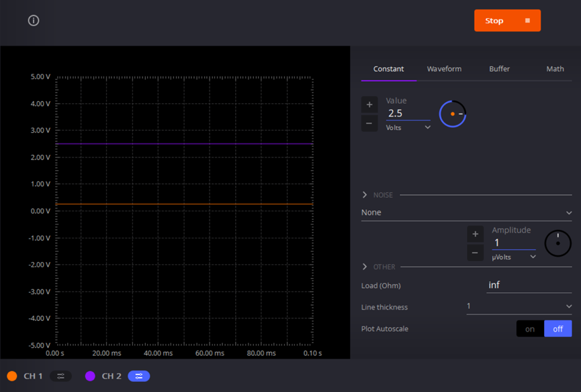Switch to the Constant tab
581x392 pixels.
point(388,69)
